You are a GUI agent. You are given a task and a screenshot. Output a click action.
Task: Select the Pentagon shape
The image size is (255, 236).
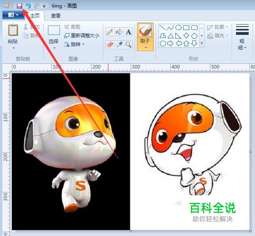[x=194, y=36]
